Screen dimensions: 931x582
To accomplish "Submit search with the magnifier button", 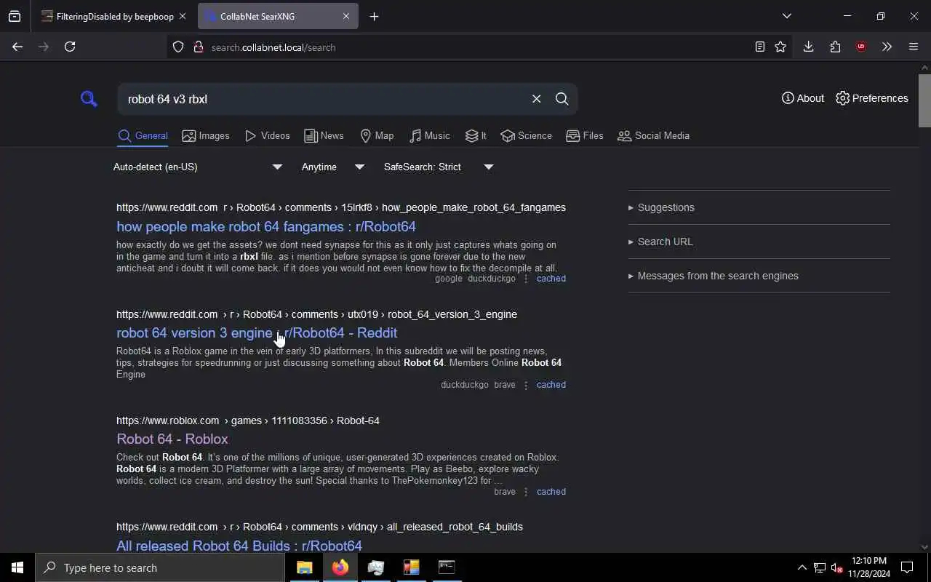I will [562, 99].
